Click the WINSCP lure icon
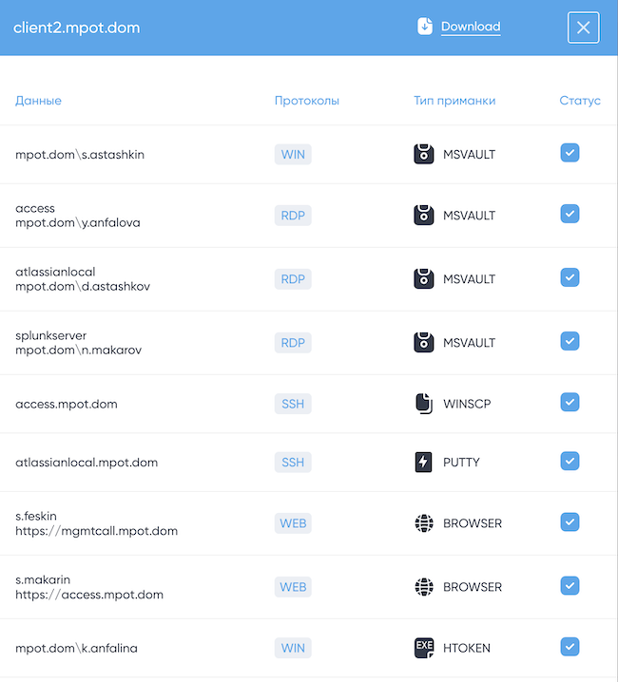 pyautogui.click(x=424, y=404)
